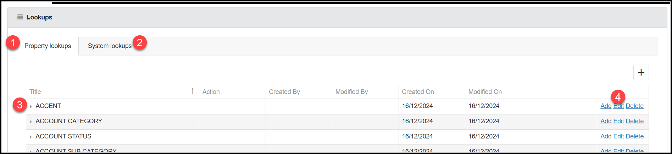Click Edit link for ACCOUNT CATEGORY
672x154 pixels.
[618, 121]
